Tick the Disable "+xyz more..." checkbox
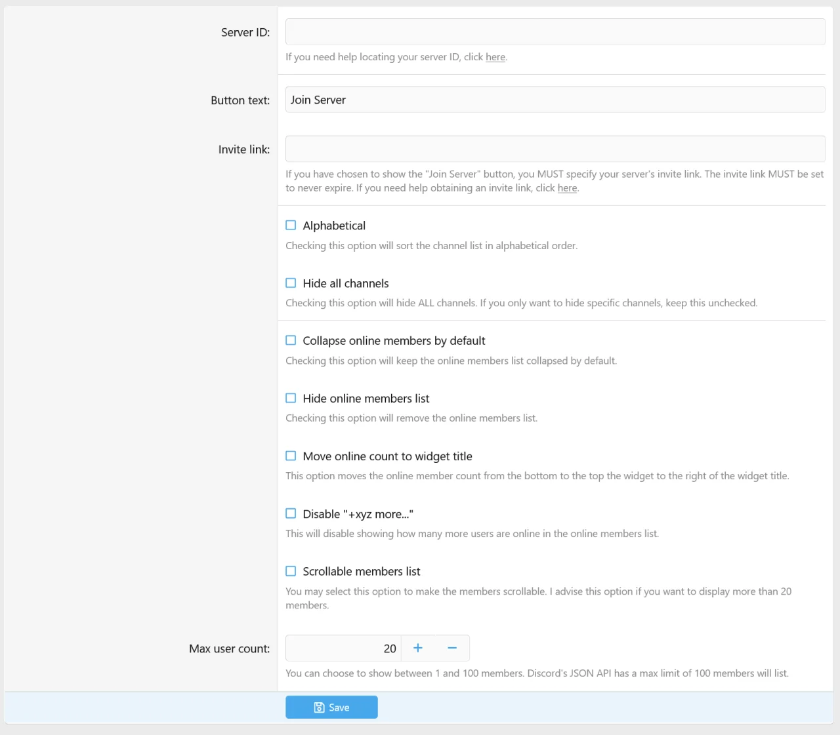840x735 pixels. tap(291, 513)
